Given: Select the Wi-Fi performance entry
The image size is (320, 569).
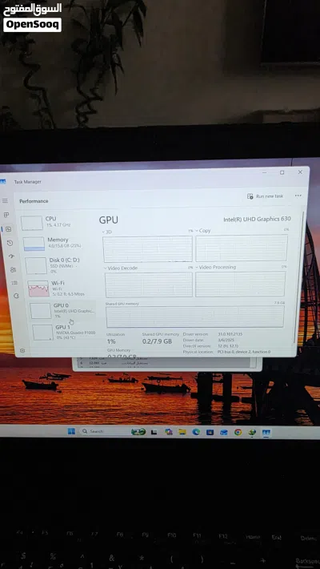Looking at the screenshot, I should coord(60,289).
